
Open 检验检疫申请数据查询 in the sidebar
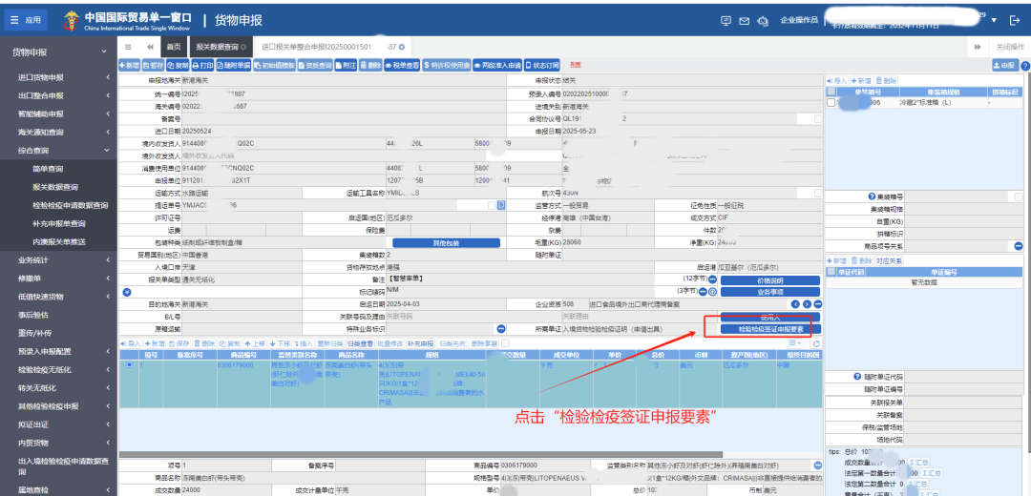pos(70,205)
